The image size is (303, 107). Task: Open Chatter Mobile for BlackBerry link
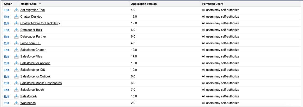[40, 23]
